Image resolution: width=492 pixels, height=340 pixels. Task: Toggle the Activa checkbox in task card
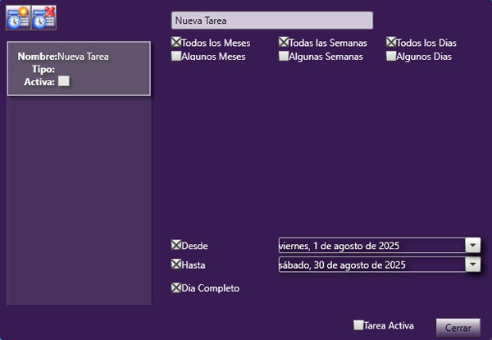tap(64, 81)
